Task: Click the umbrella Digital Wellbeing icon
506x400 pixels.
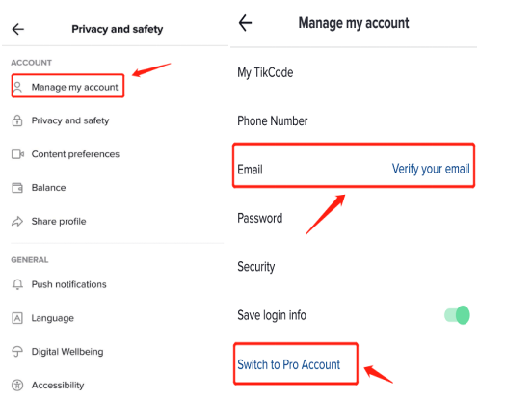Action: tap(17, 352)
